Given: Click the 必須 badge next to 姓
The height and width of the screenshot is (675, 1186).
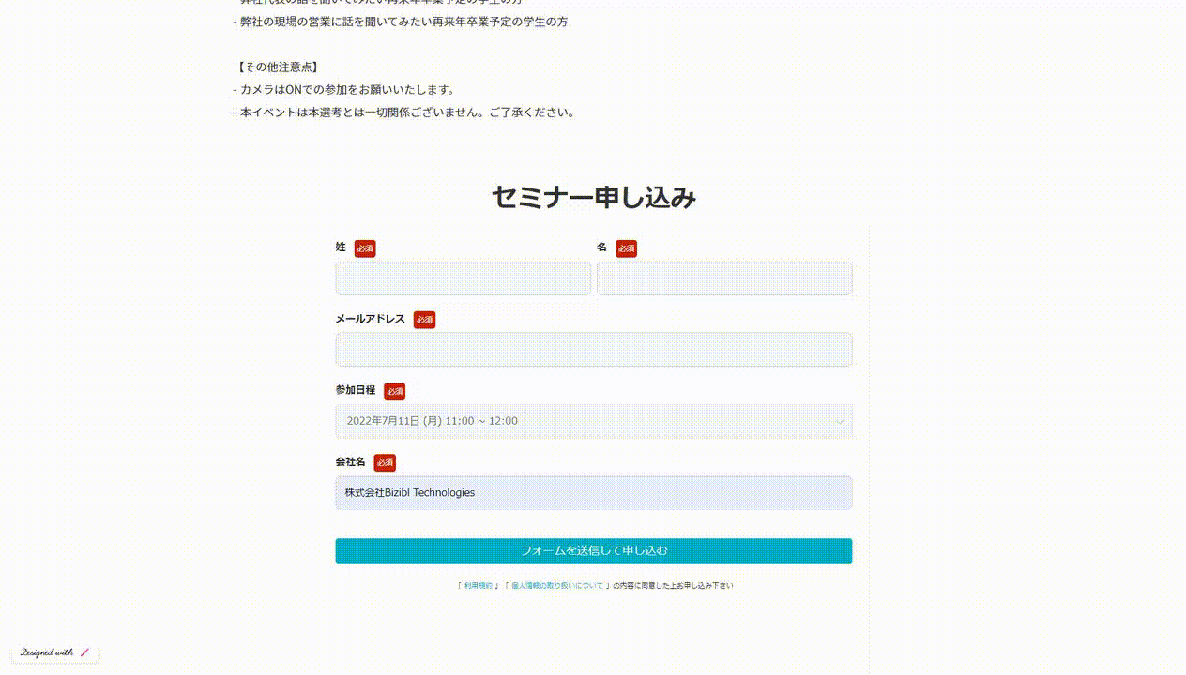Looking at the screenshot, I should click(x=365, y=248).
